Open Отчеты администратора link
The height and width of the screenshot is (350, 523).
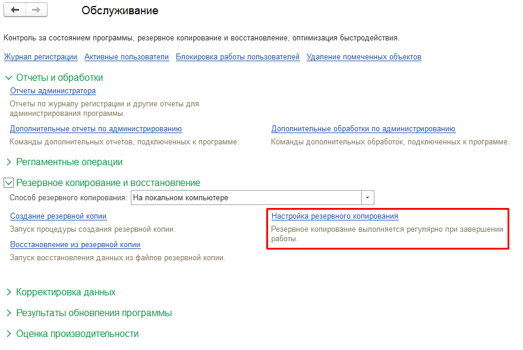53,91
